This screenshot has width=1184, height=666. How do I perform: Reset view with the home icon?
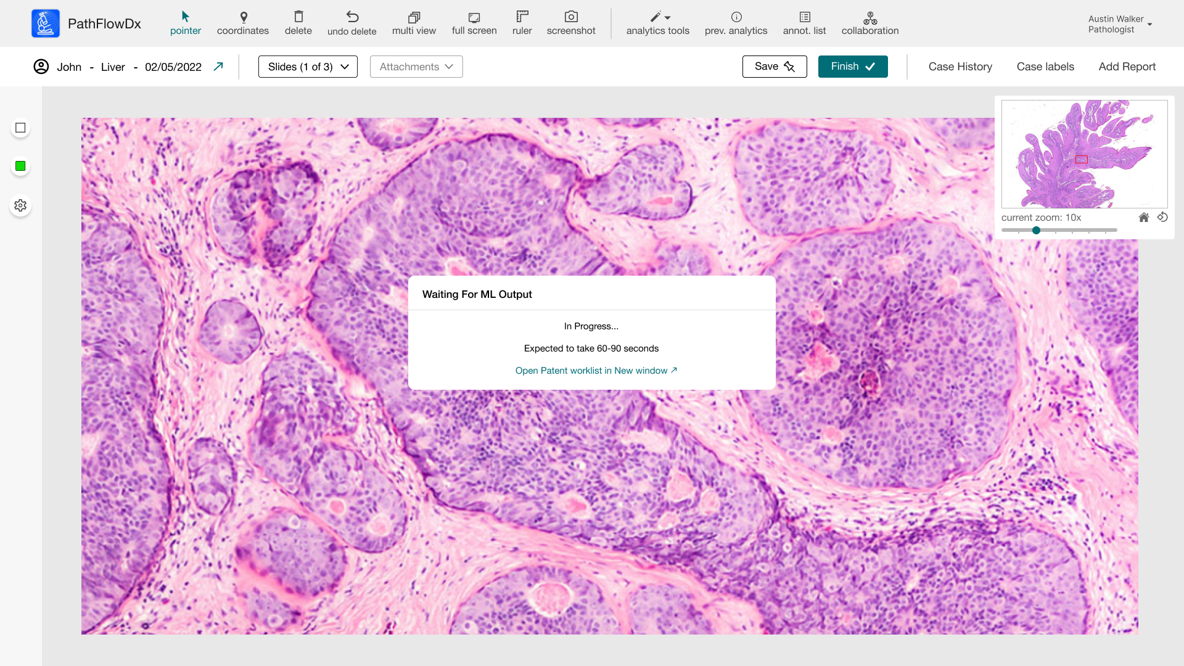point(1144,217)
